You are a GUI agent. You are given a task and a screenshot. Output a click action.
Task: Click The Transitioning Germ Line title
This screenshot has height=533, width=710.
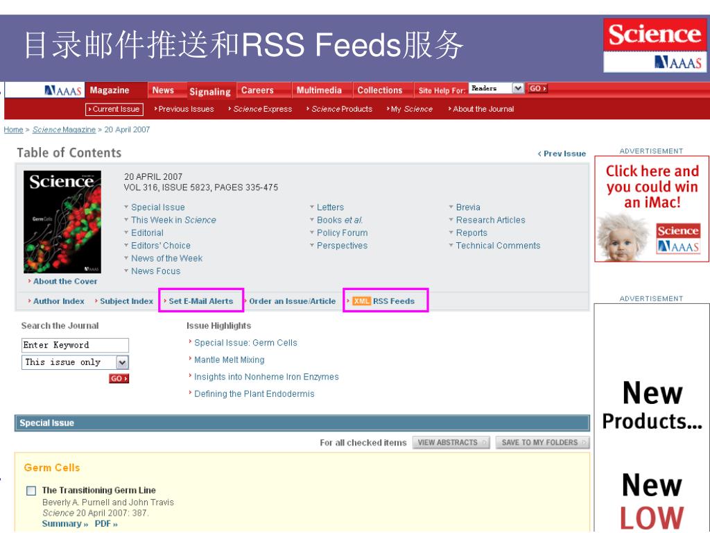click(x=98, y=491)
